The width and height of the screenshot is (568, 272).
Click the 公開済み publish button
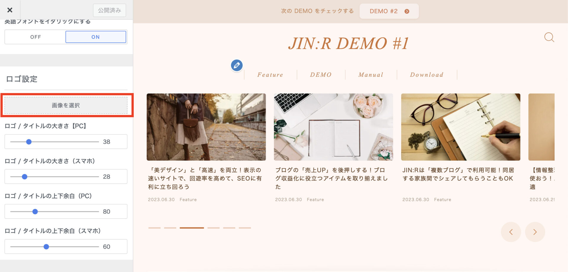tap(109, 10)
